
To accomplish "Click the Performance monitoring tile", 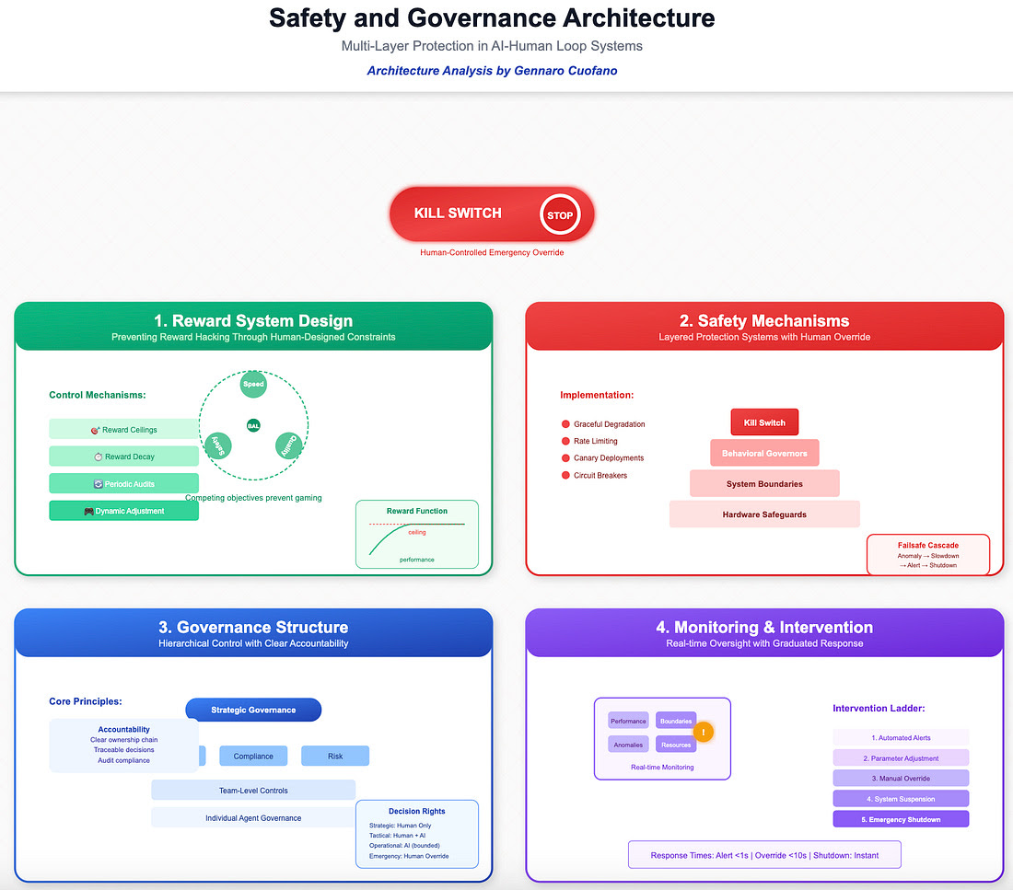I will 628,721.
